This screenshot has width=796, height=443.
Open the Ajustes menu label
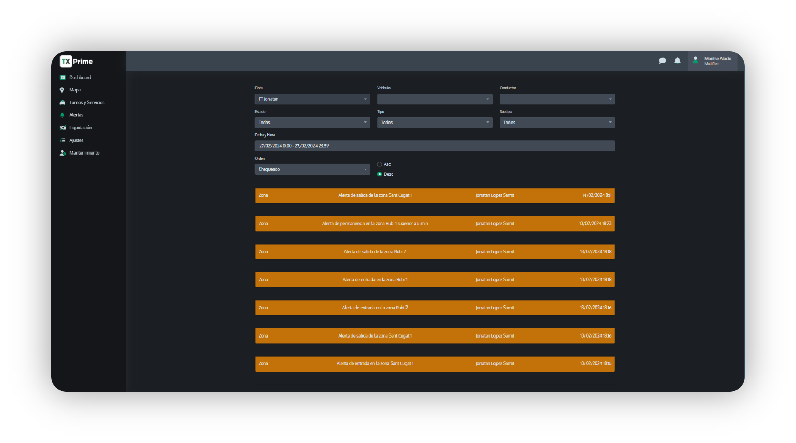[77, 140]
